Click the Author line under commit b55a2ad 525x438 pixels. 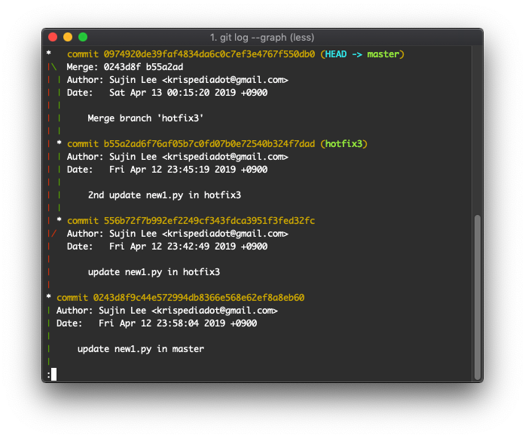[178, 157]
